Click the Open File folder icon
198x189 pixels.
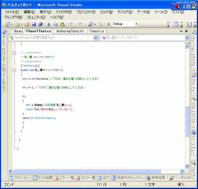(27, 24)
